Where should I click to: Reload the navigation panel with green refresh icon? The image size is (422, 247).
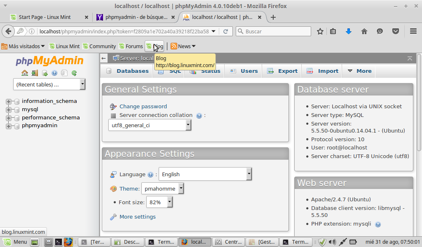tap(74, 73)
